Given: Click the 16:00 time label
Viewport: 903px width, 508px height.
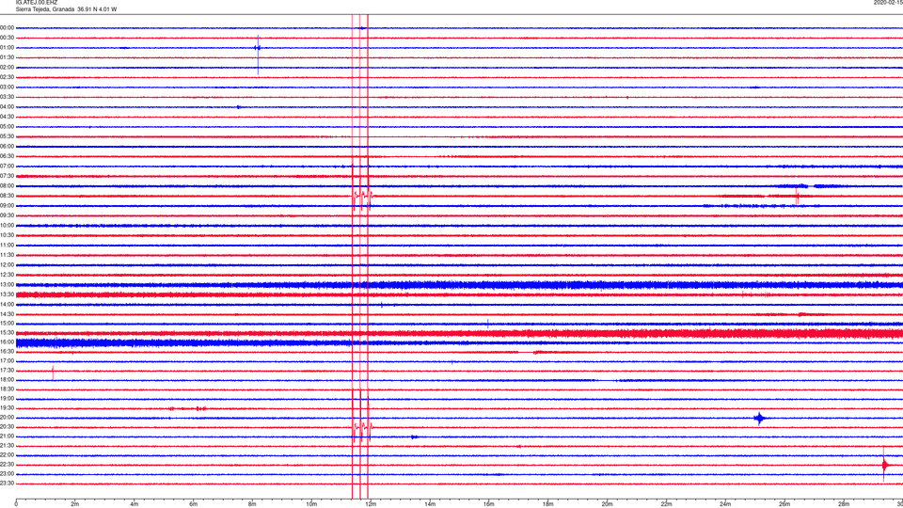Looking at the screenshot, I should (x=7, y=342).
